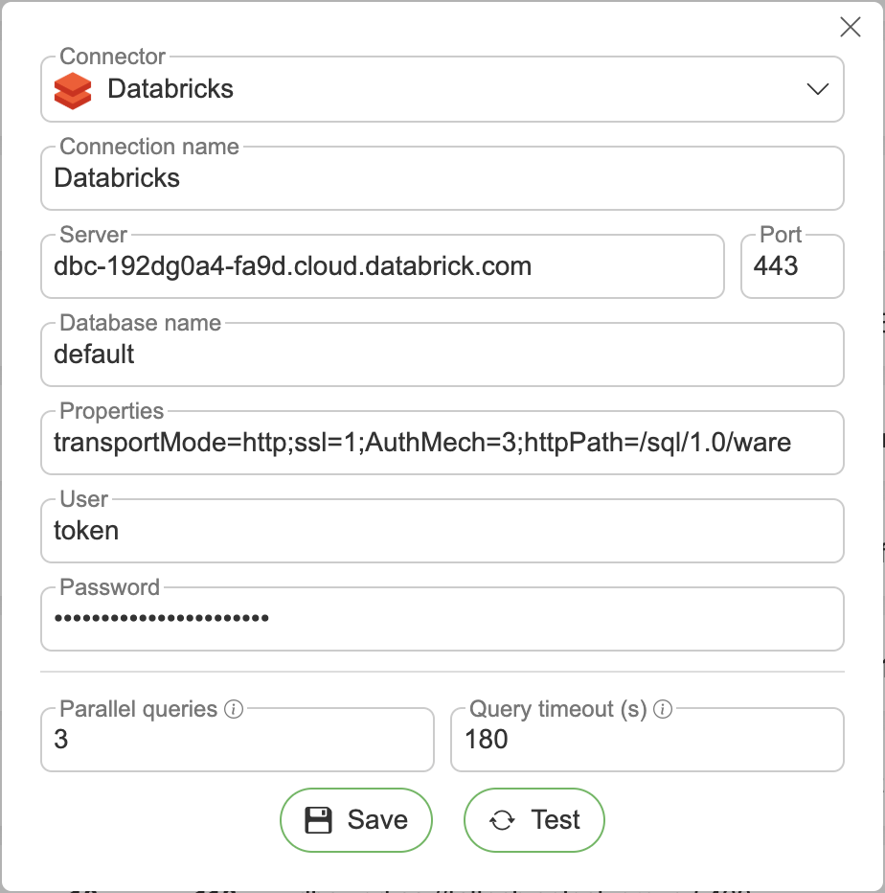Select the Port field showing 443
The image size is (885, 893).
(x=792, y=266)
